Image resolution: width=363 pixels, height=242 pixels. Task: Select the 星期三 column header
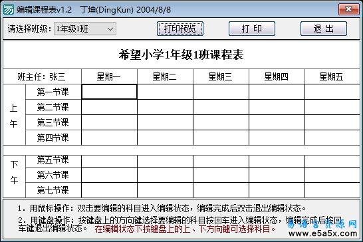click(x=221, y=76)
